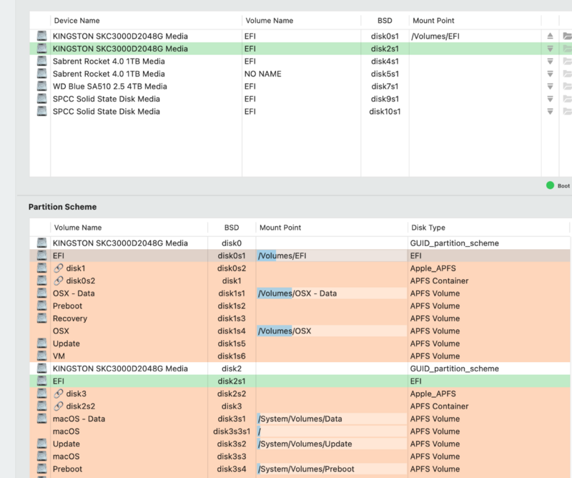This screenshot has height=478, width=572.
Task: Sort by the Disk Type column header
Action: 428,228
